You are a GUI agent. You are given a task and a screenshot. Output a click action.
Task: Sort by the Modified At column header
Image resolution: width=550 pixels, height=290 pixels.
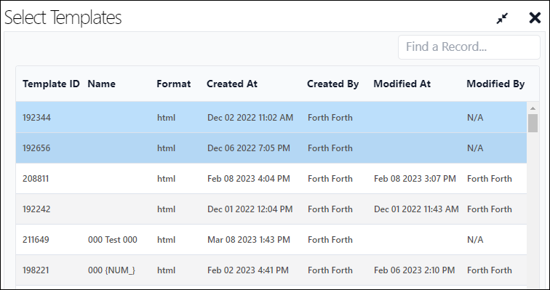tap(402, 84)
